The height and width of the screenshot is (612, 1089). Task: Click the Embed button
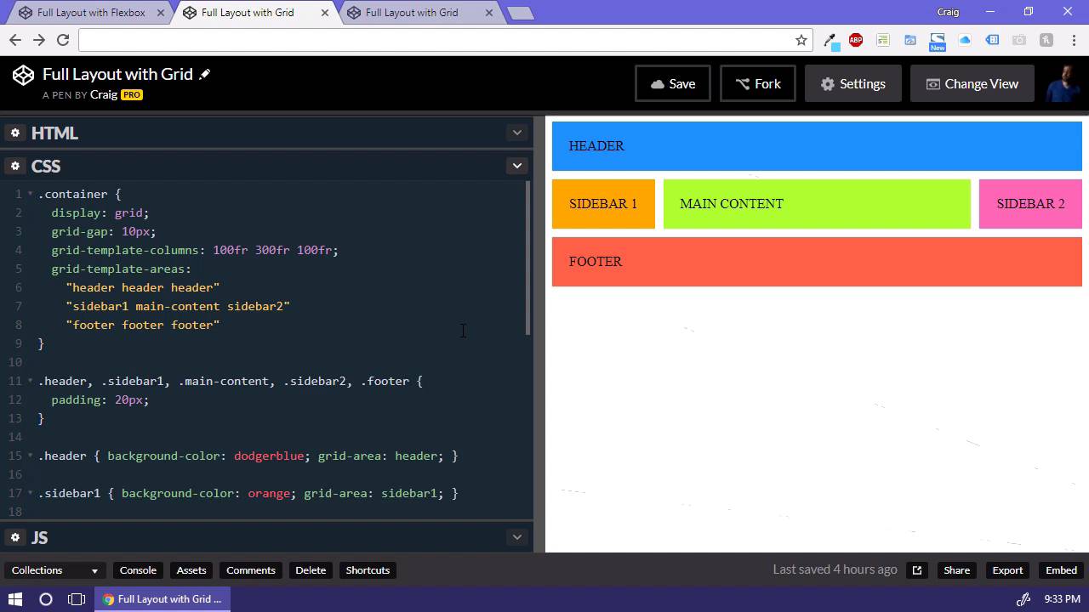coord(1061,570)
